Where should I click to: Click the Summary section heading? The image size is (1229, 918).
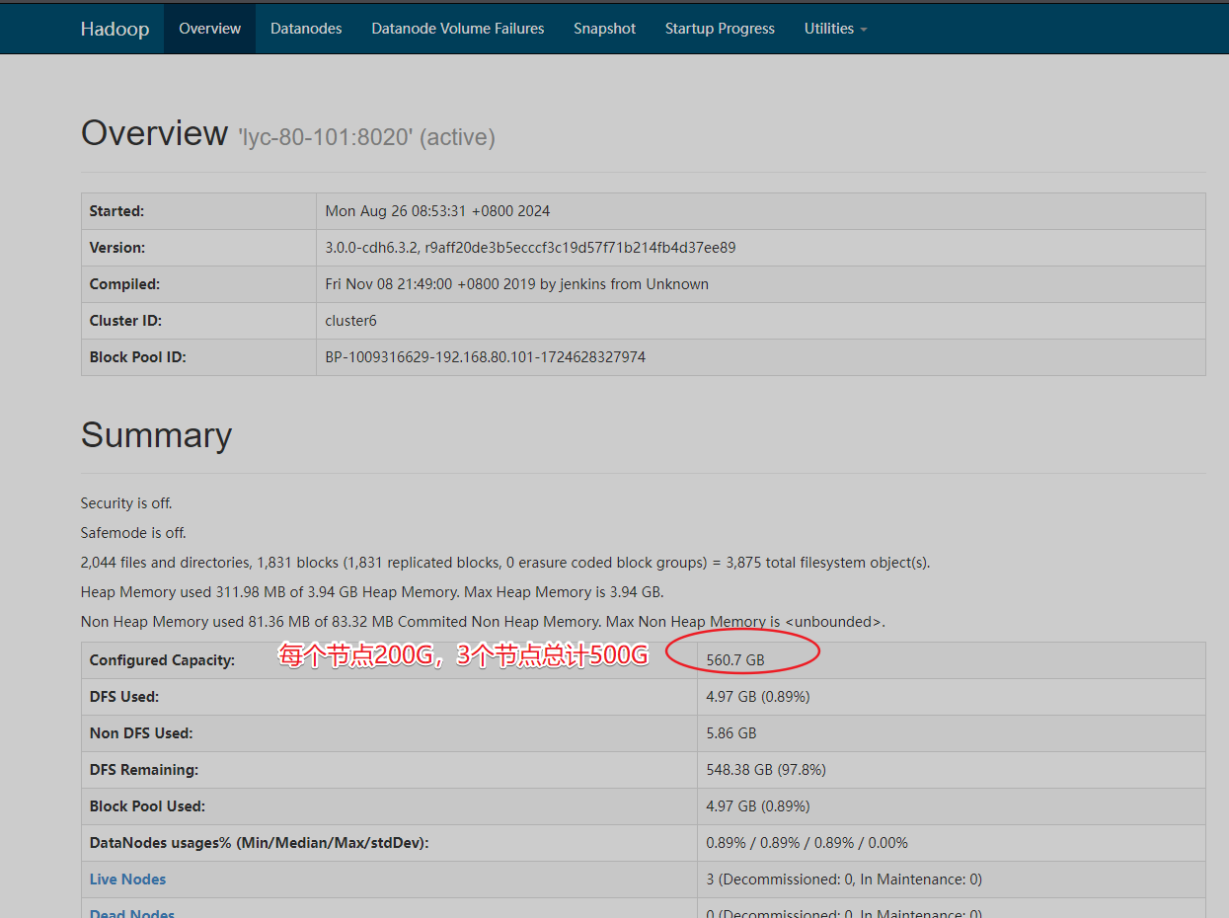[x=156, y=434]
